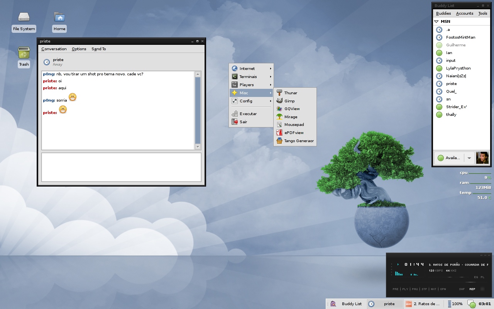Select buddy priste in Buddy List
The width and height of the screenshot is (494, 309).
coord(462,84)
